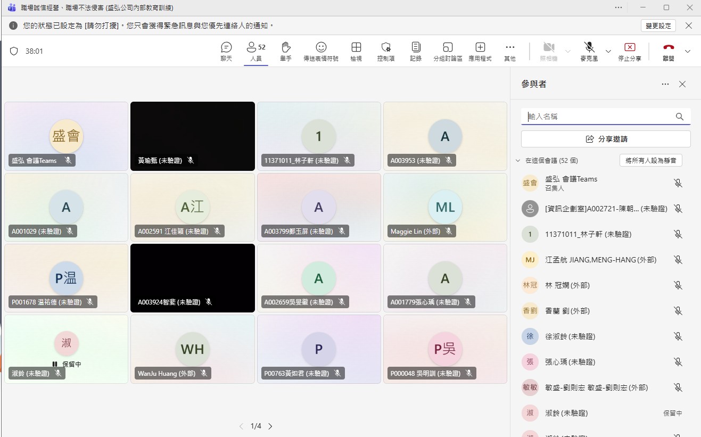The height and width of the screenshot is (437, 701).
Task: Open the chat (聊天) panel
Action: 226,51
